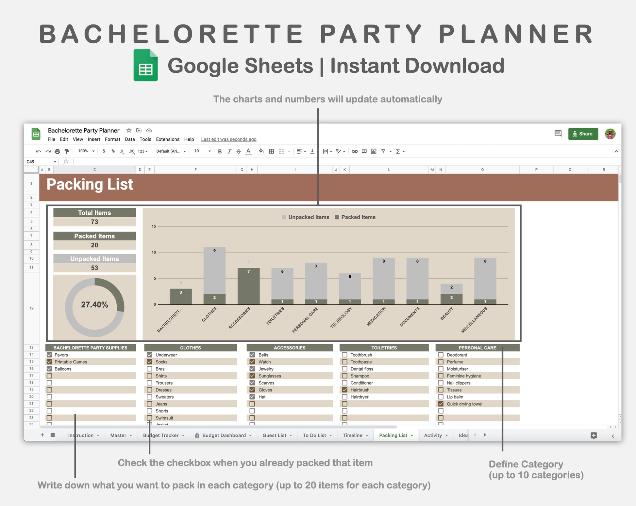The image size is (636, 506).
Task: Open the borders tool
Action: [x=271, y=151]
